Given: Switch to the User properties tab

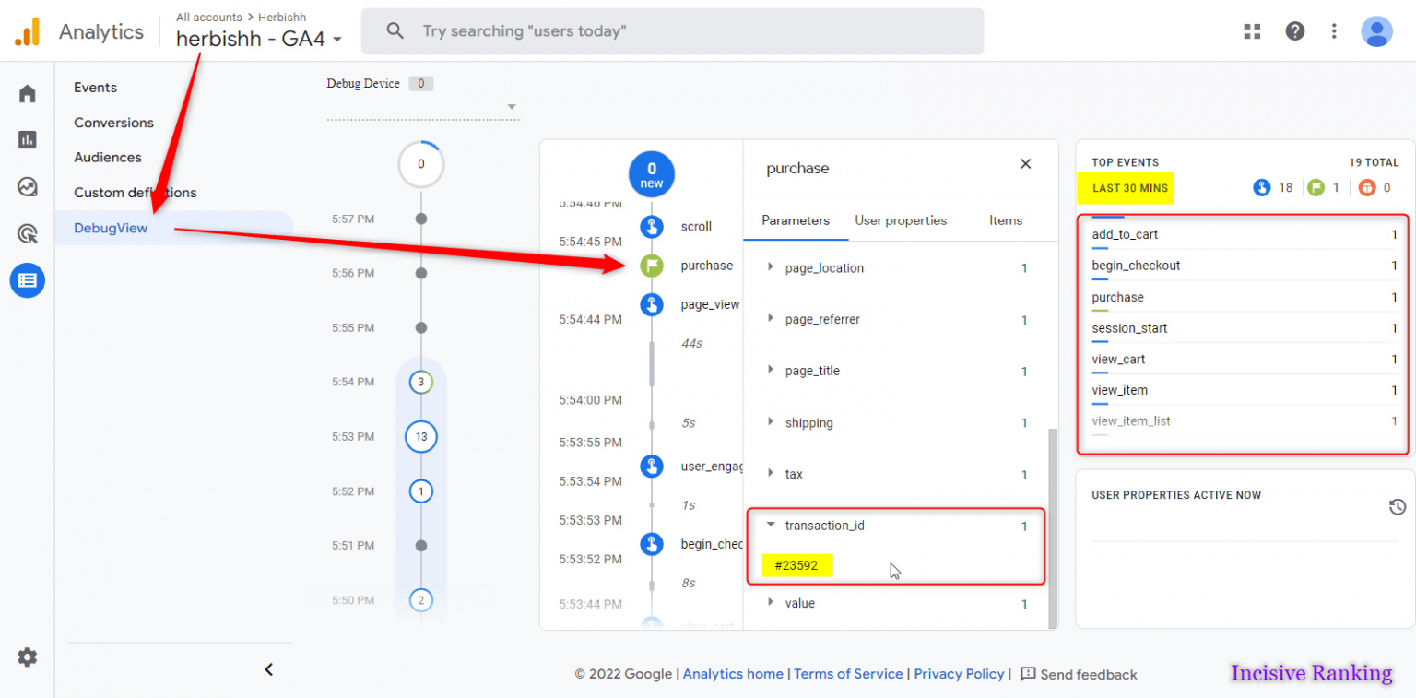Looking at the screenshot, I should point(901,220).
